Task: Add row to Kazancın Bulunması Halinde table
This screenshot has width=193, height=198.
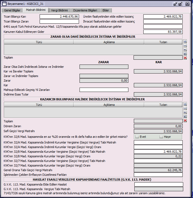Action: (x=185, y=104)
